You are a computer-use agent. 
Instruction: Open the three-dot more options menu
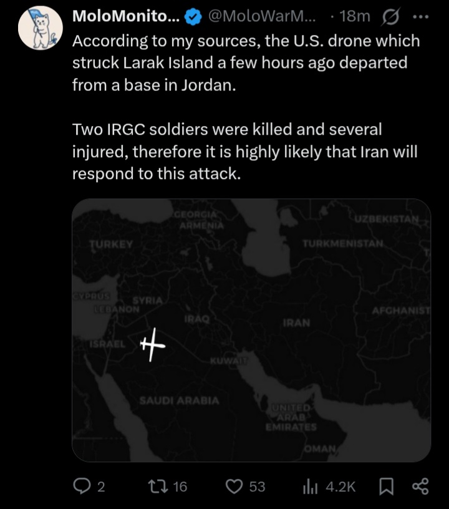point(421,16)
